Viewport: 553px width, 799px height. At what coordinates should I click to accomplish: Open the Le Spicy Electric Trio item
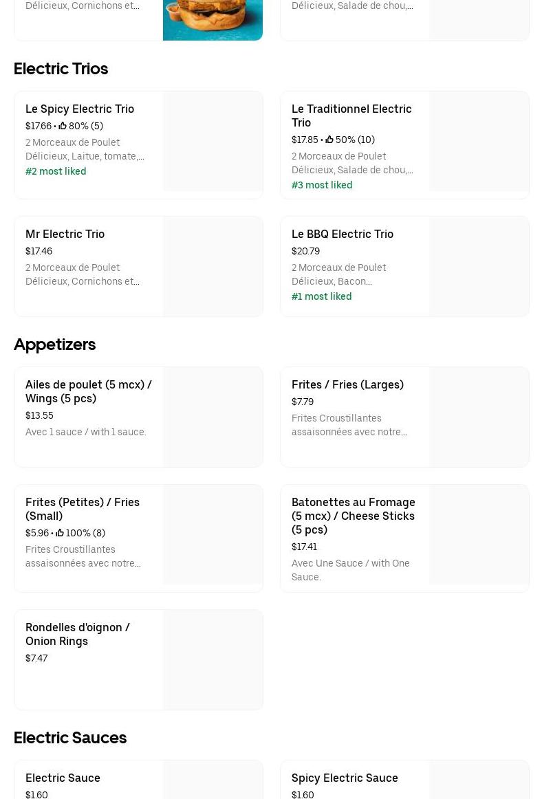pyautogui.click(x=80, y=109)
